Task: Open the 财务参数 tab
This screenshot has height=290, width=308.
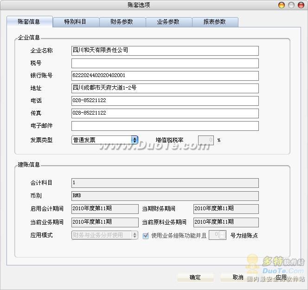Action: coord(122,22)
